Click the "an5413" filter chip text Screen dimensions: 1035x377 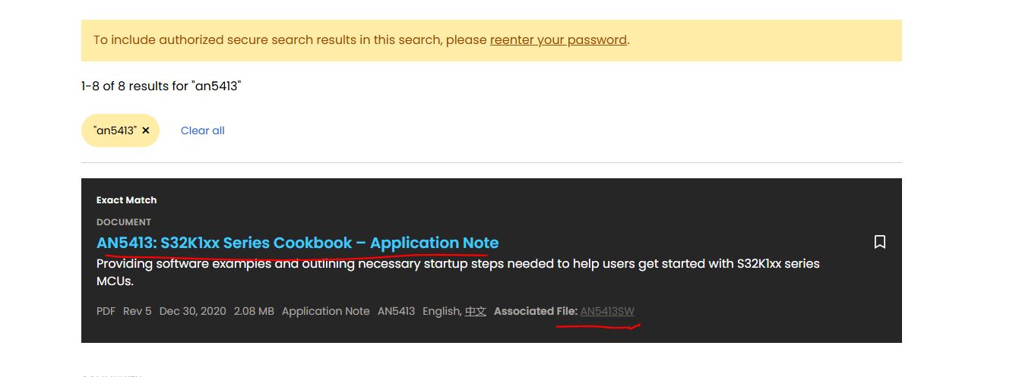115,130
